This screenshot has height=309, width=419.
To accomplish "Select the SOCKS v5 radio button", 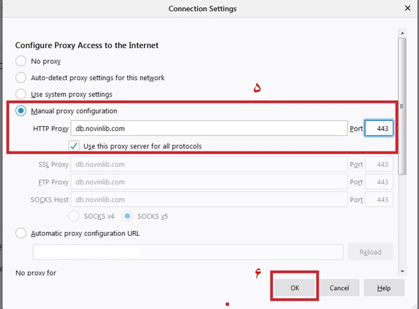I will tap(127, 216).
